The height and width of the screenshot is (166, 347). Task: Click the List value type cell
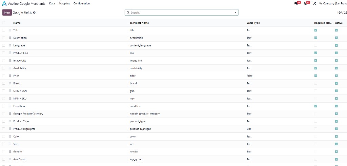(x=249, y=129)
